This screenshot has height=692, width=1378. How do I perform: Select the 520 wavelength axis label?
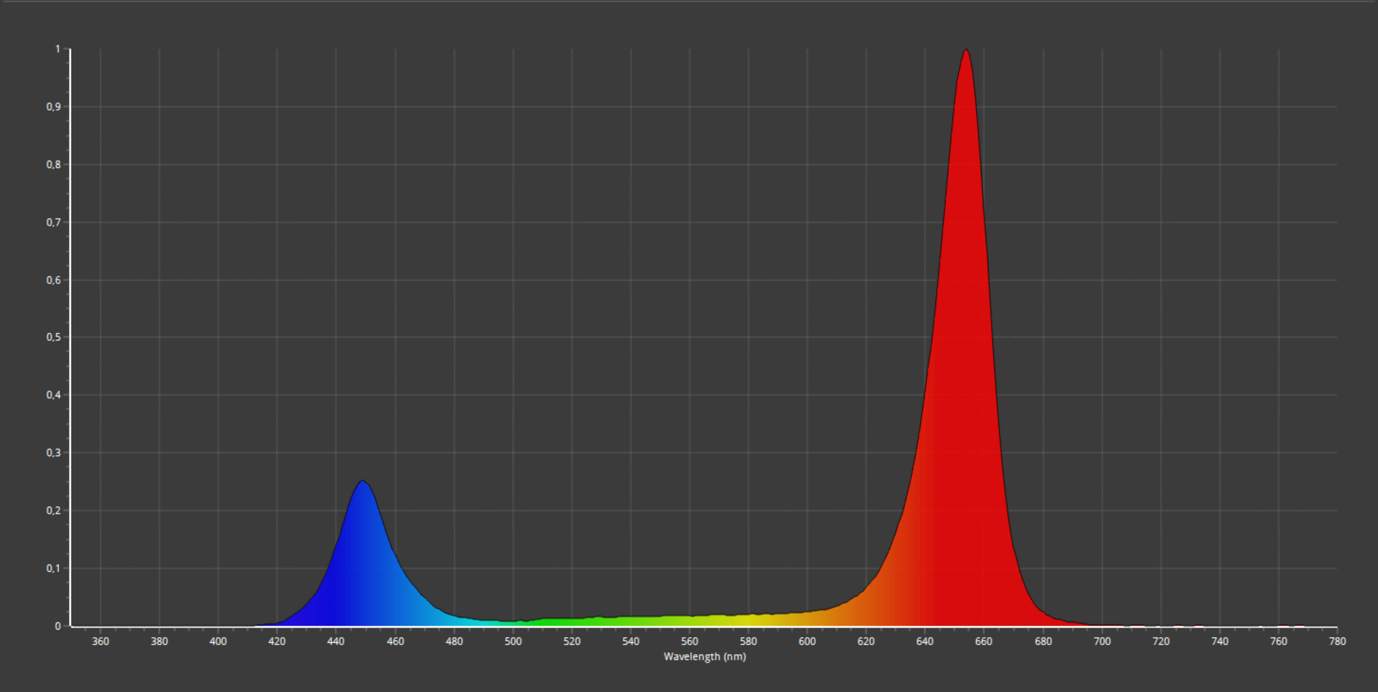coord(572,641)
